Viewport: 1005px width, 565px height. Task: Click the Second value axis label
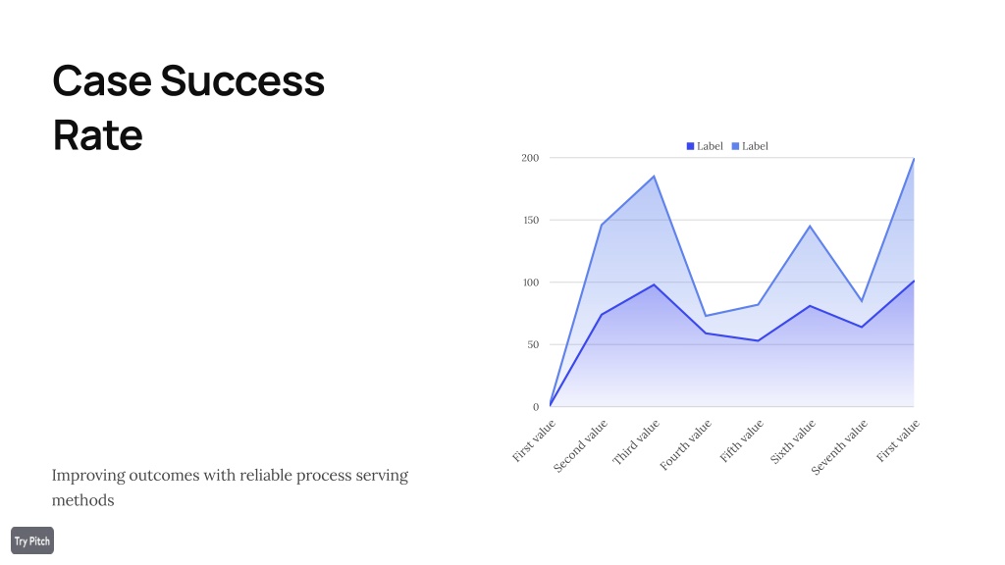(580, 446)
